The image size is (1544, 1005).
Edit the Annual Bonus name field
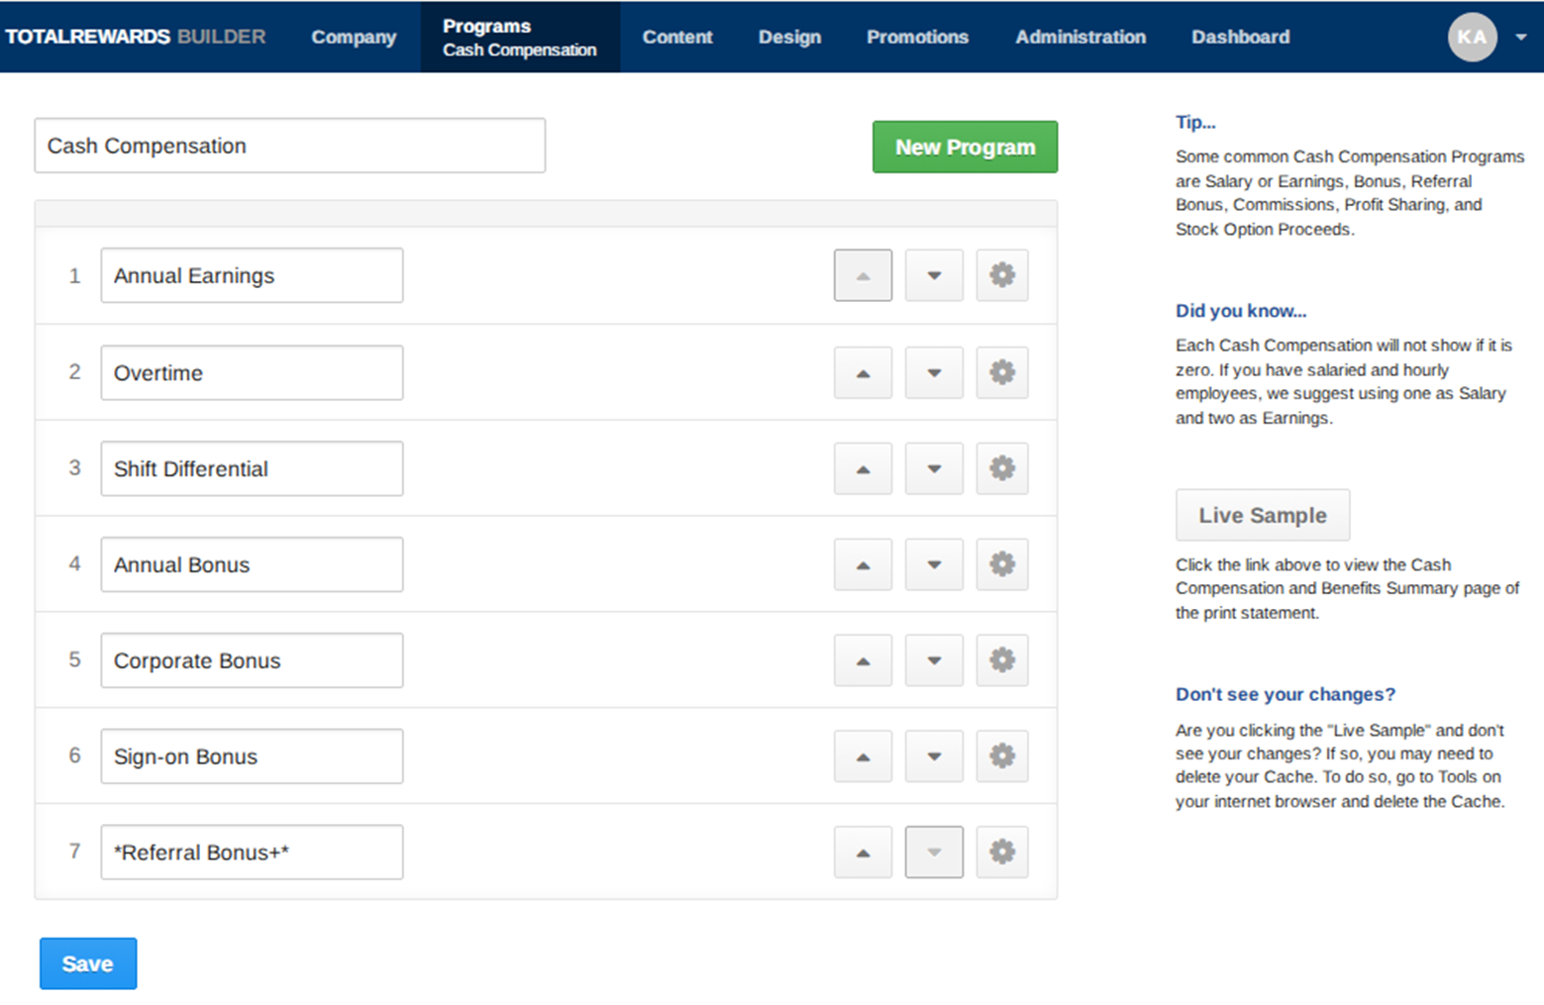point(252,564)
